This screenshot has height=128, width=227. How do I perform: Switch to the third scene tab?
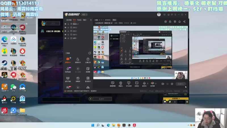79,20
